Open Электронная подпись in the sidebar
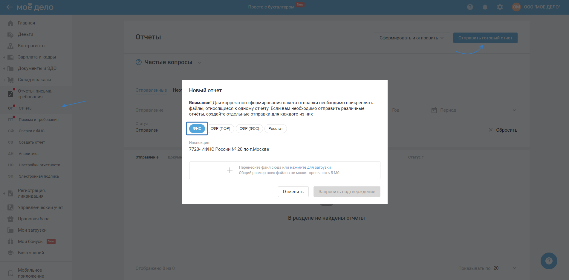Image resolution: width=569 pixels, height=280 pixels. coord(39,176)
